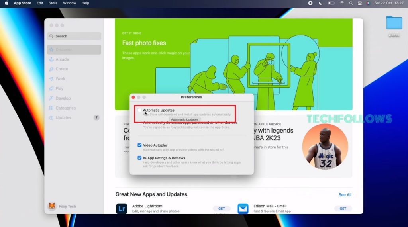Select Discover in the sidebar

tap(74, 49)
